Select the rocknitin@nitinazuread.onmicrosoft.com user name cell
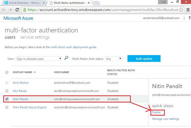Image resolution: width=191 pixels, height=128 pixels. pyautogui.click(x=79, y=107)
